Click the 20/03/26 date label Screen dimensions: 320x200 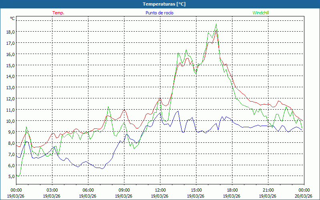point(304,196)
